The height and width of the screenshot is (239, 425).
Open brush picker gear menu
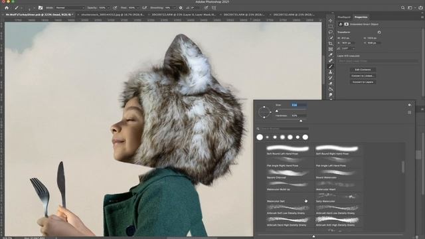pyautogui.click(x=409, y=105)
